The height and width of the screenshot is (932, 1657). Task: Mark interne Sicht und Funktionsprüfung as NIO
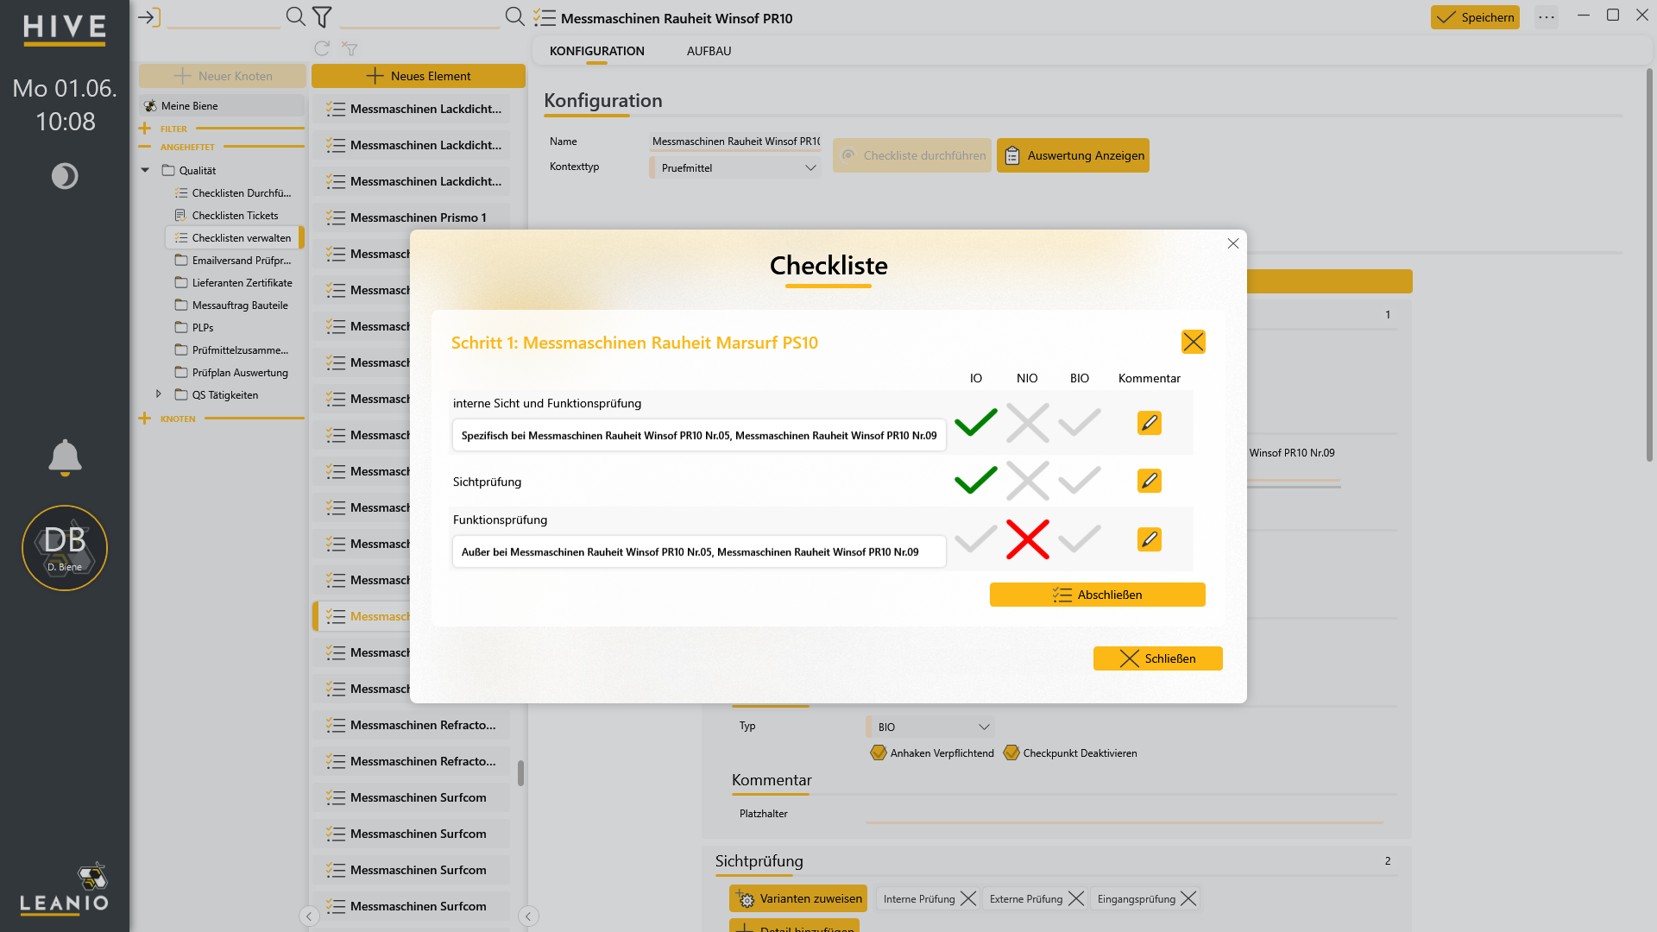pyautogui.click(x=1027, y=423)
